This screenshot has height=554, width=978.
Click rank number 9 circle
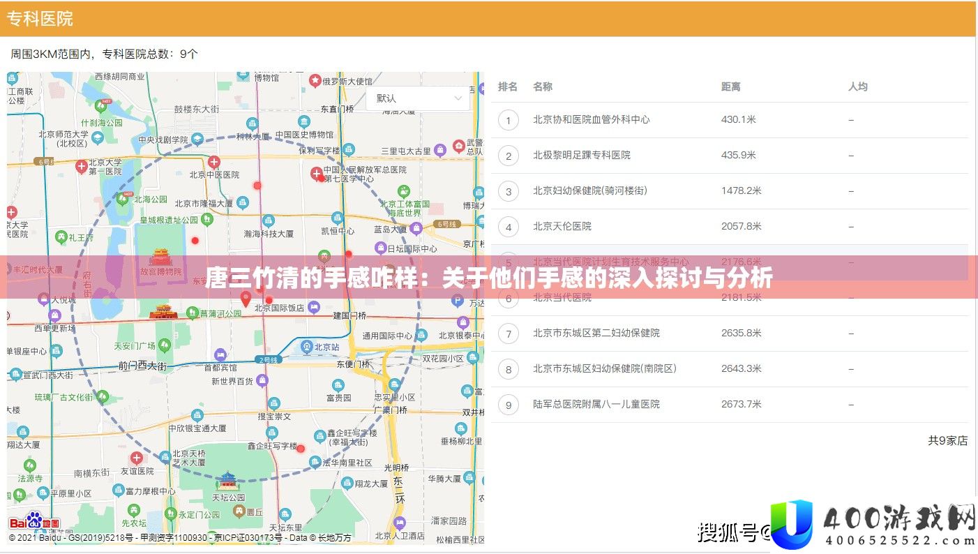(x=509, y=405)
